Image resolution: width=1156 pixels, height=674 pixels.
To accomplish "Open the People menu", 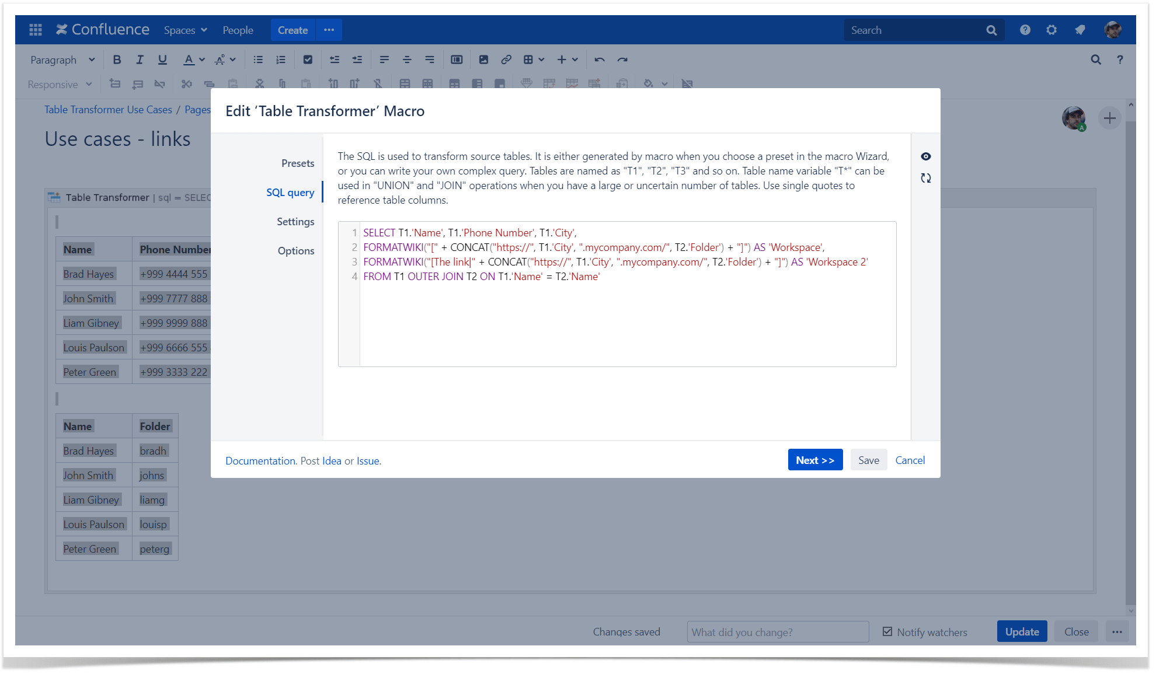I will tap(238, 30).
